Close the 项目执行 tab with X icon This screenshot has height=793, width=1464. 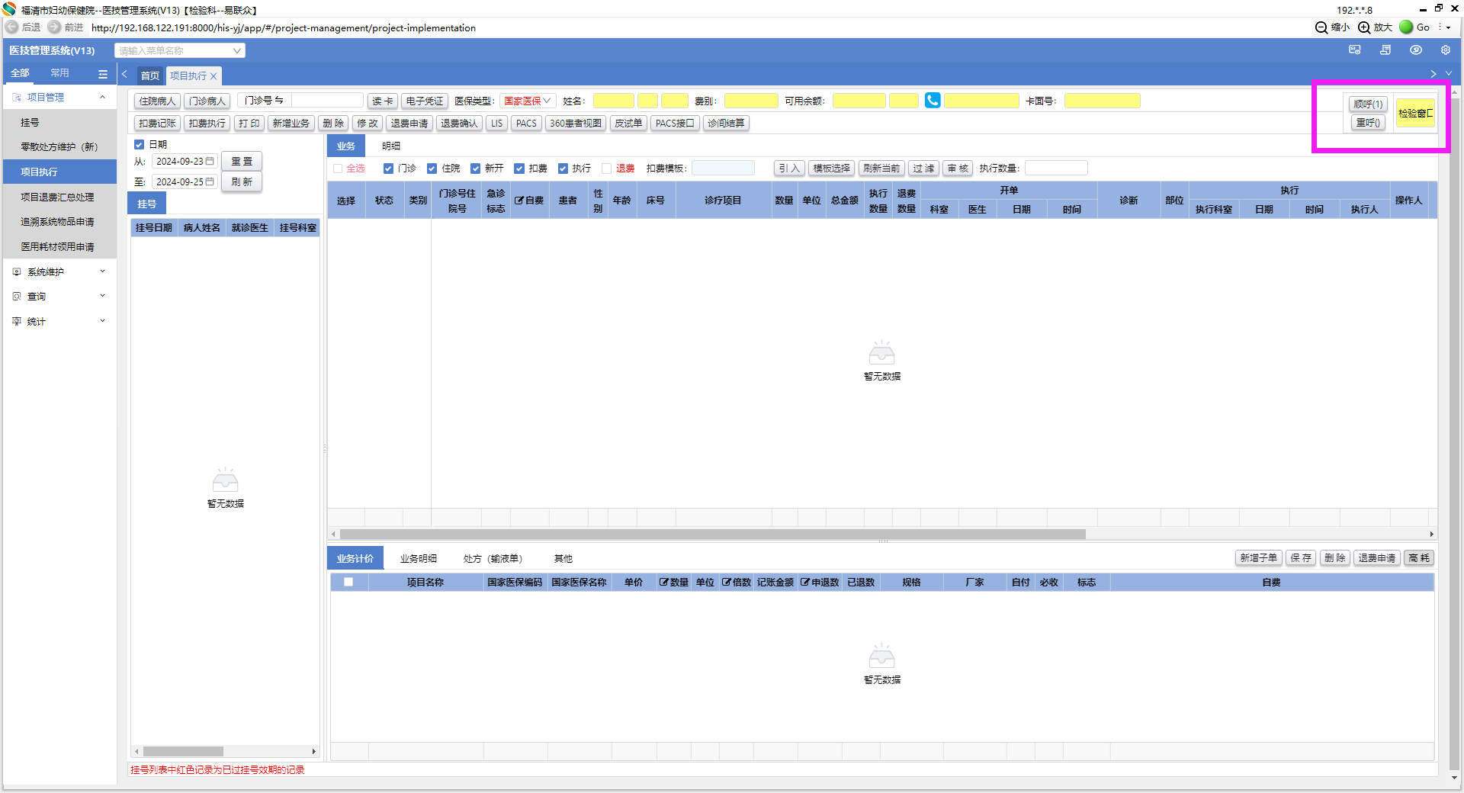(213, 76)
